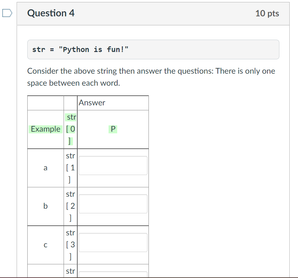Click the answer field for str[1]
The height and width of the screenshot is (278, 298).
click(x=113, y=165)
